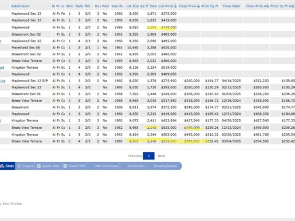The image size is (295, 221).
Task: Open the Cloud CMA tool
Action: [x=74, y=166]
